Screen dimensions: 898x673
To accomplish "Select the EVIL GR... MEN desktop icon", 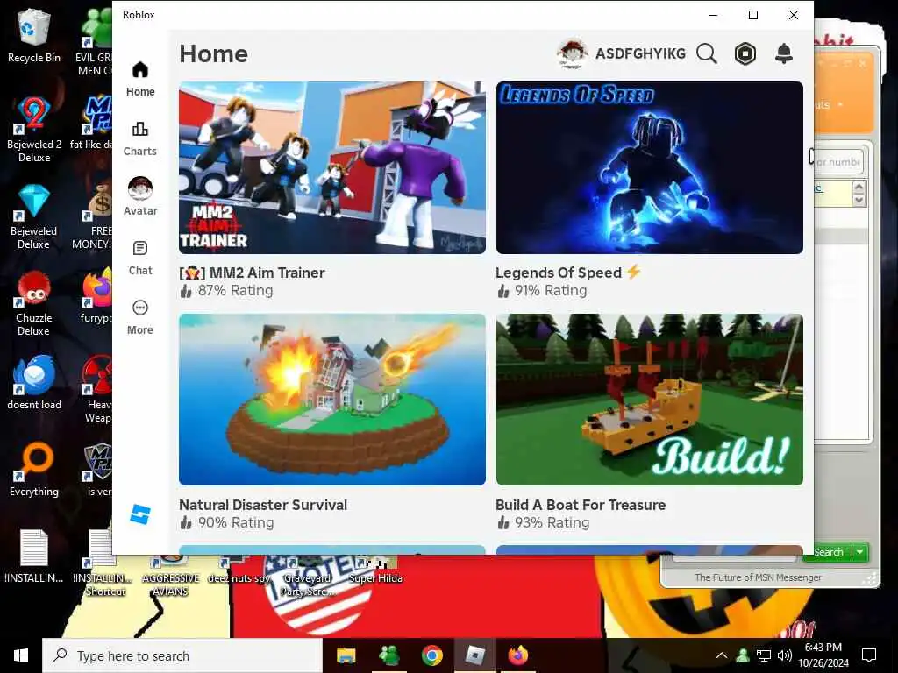I will coord(95,42).
